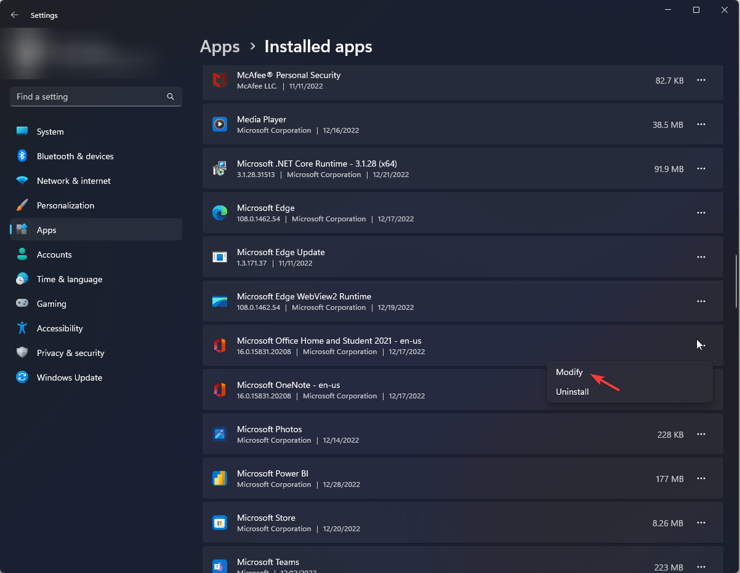Click the Apps breadcrumb link
This screenshot has width=740, height=573.
pyautogui.click(x=220, y=47)
